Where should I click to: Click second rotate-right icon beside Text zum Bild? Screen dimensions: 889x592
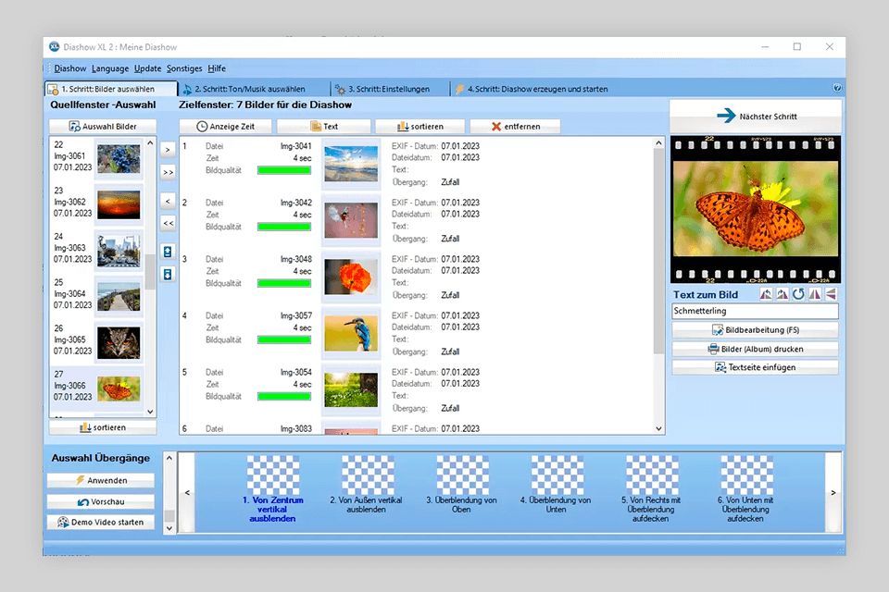click(782, 294)
